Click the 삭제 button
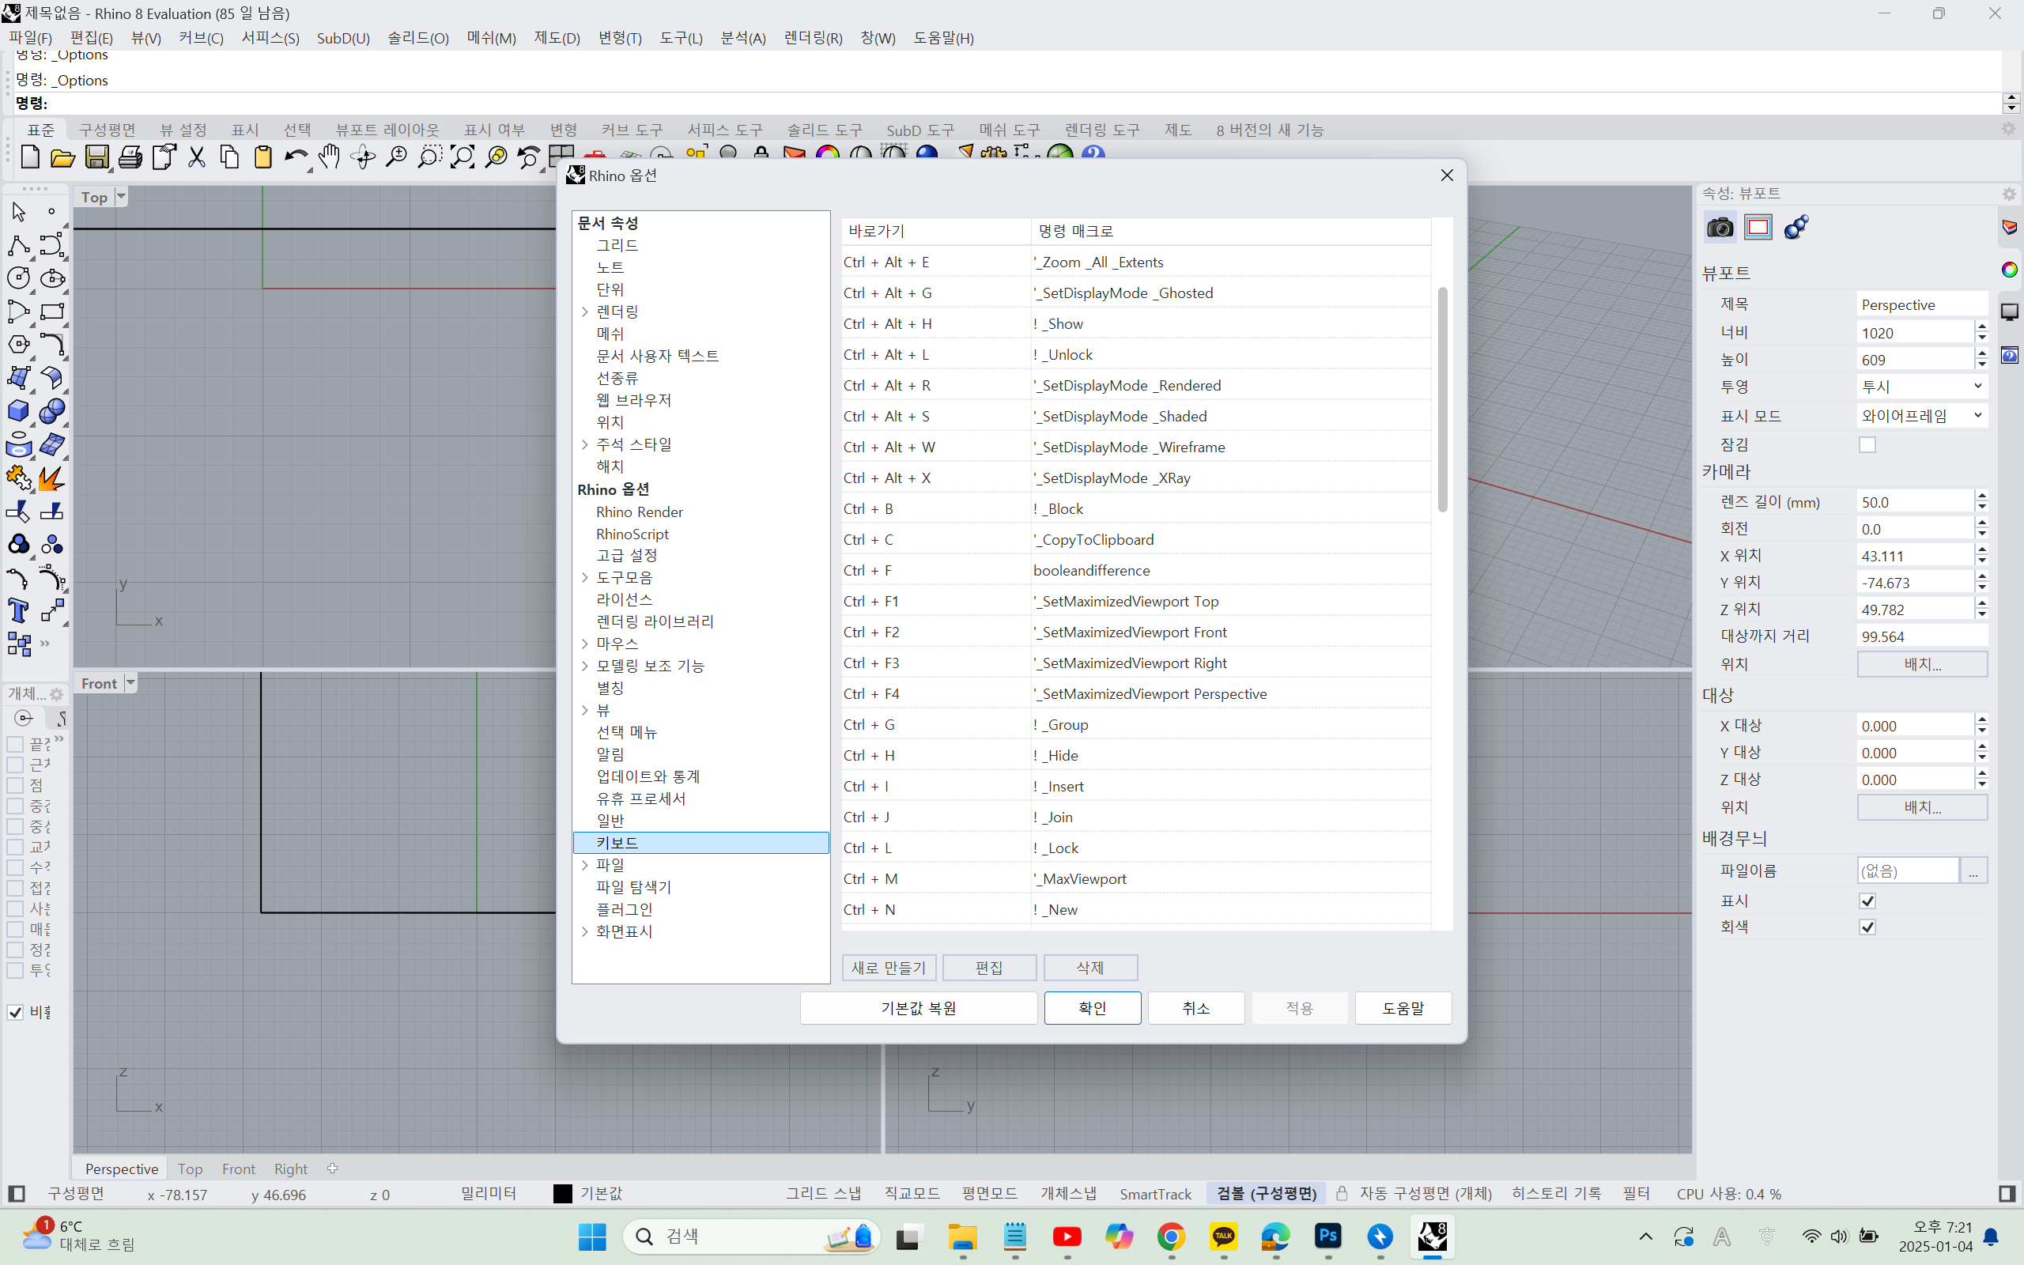The width and height of the screenshot is (2024, 1265). click(x=1089, y=967)
